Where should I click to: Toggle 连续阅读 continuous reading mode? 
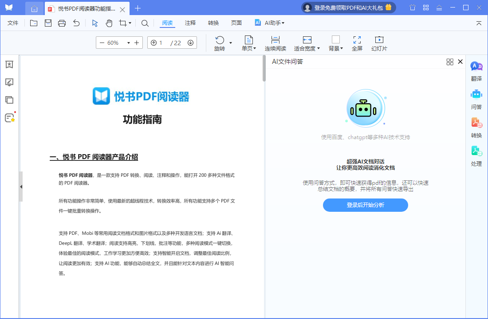276,43
